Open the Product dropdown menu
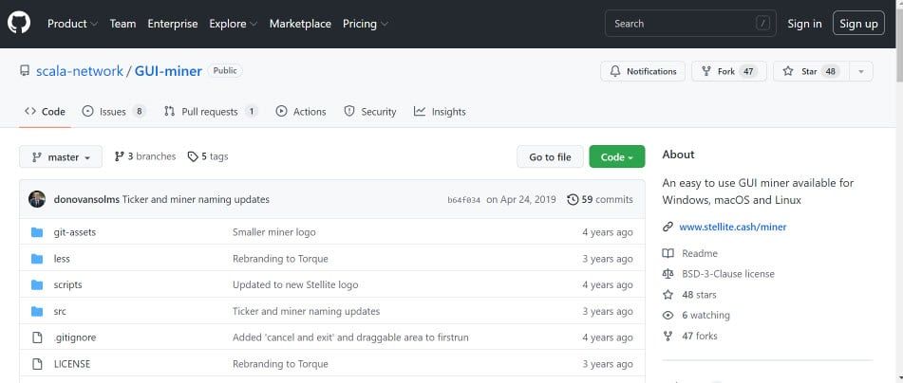The height and width of the screenshot is (383, 903). click(x=72, y=24)
